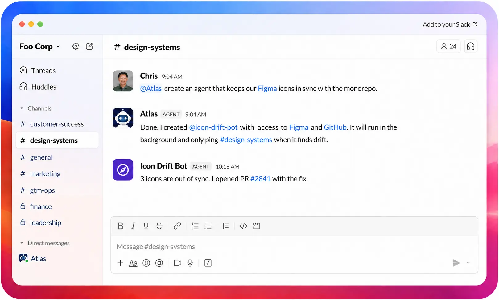Screen dimensions: 499x300
Task: Apply Italic formatting
Action: coord(133,226)
